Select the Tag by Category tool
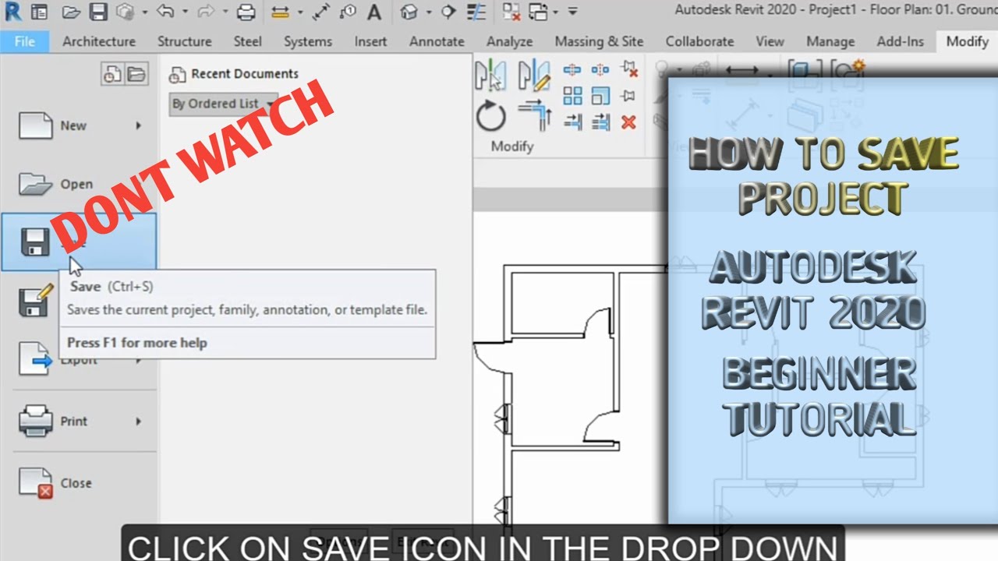The image size is (998, 561). tap(348, 12)
